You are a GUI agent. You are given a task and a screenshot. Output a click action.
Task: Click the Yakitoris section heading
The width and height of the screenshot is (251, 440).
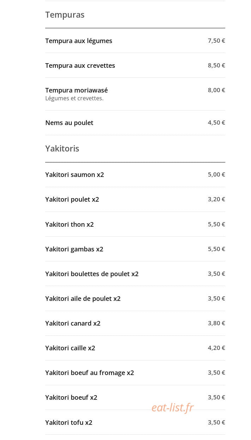coord(62,149)
